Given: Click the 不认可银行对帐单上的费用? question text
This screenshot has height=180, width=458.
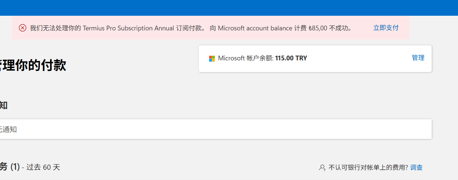Looking at the screenshot, I should pyautogui.click(x=368, y=168).
